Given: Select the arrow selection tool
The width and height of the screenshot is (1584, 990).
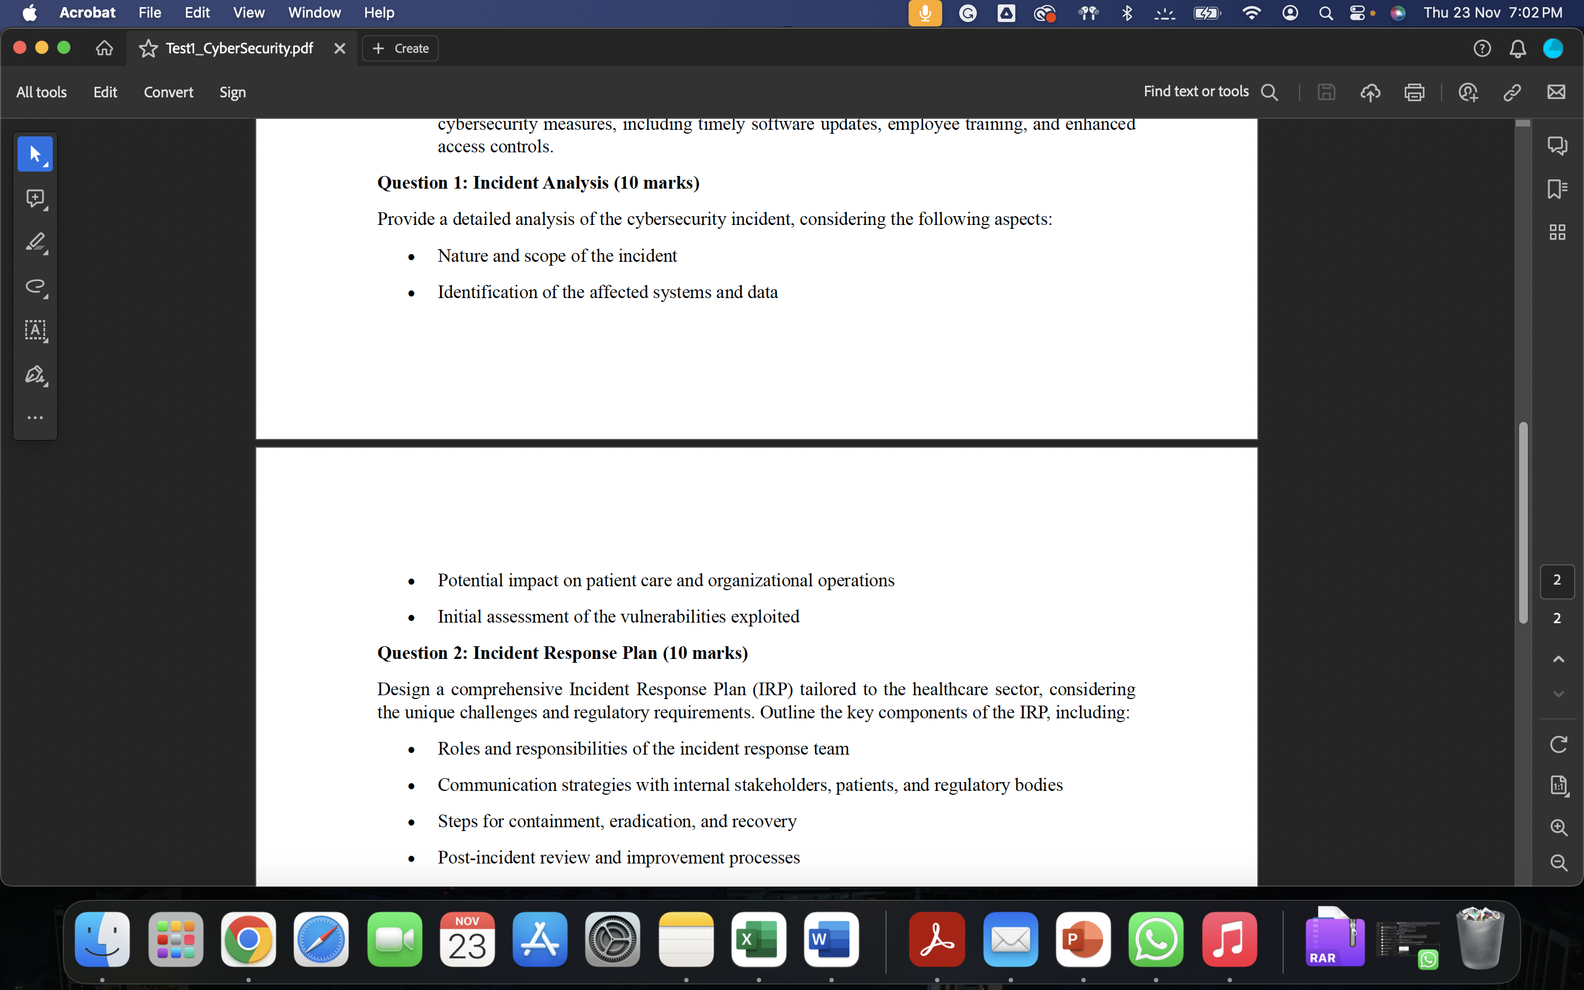Looking at the screenshot, I should click(35, 155).
